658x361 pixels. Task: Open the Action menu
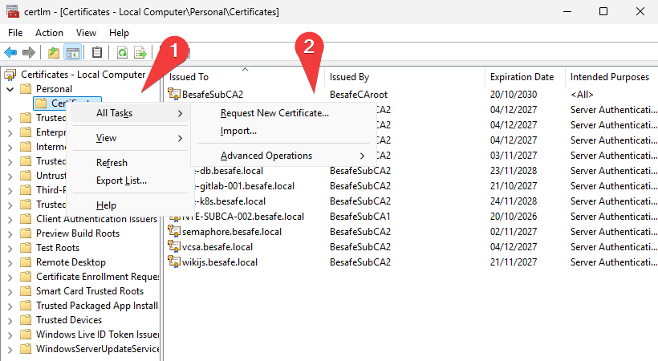[x=49, y=33]
